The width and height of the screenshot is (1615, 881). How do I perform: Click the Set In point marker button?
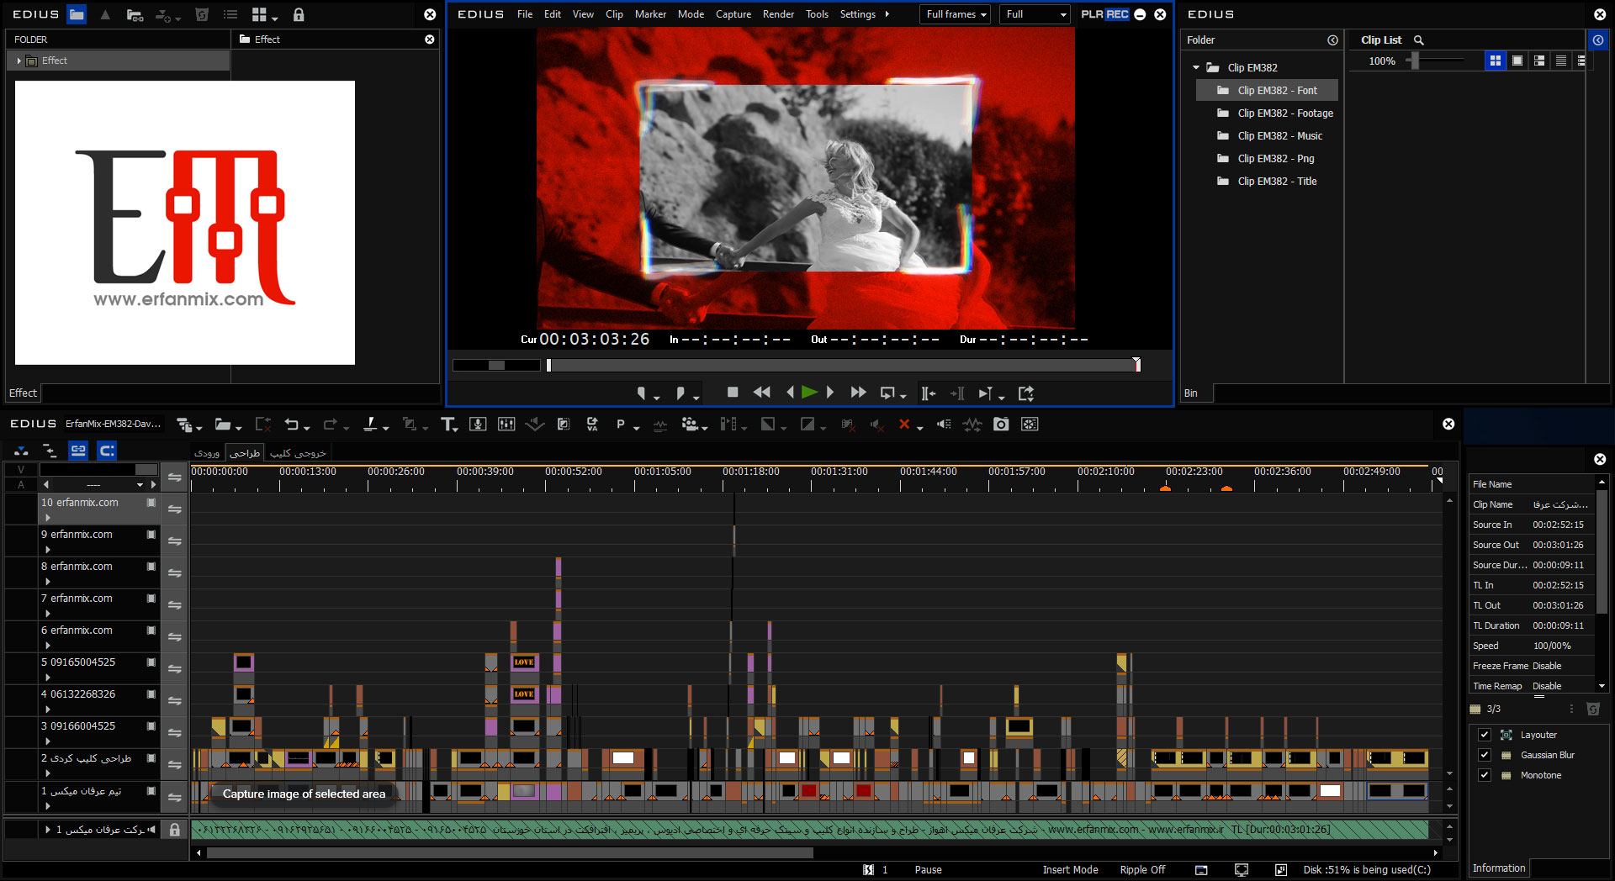(643, 393)
